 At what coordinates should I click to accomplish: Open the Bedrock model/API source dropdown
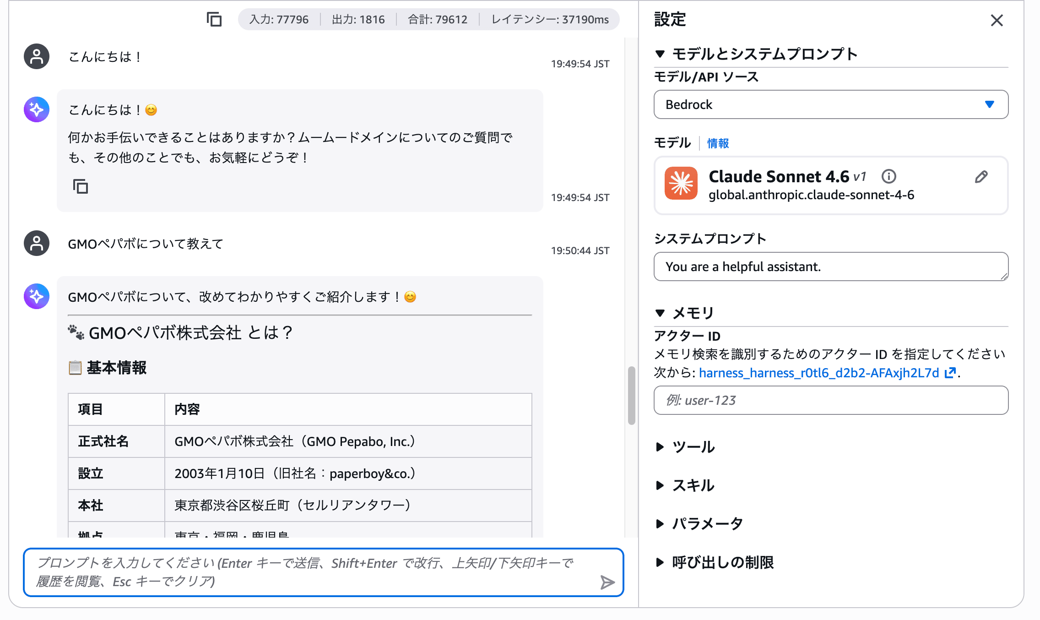831,104
